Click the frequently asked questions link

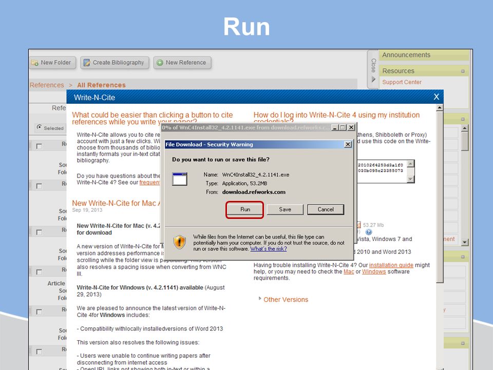pyautogui.click(x=149, y=182)
